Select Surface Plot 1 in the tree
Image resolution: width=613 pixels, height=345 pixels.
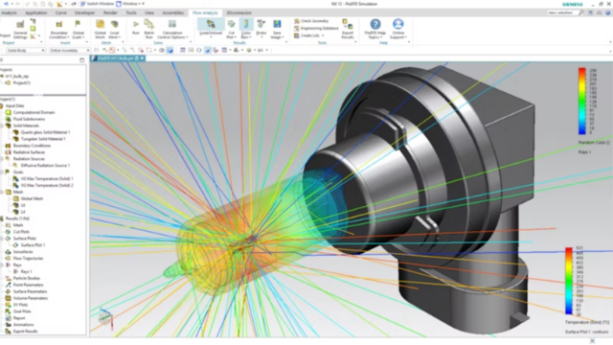pyautogui.click(x=33, y=245)
